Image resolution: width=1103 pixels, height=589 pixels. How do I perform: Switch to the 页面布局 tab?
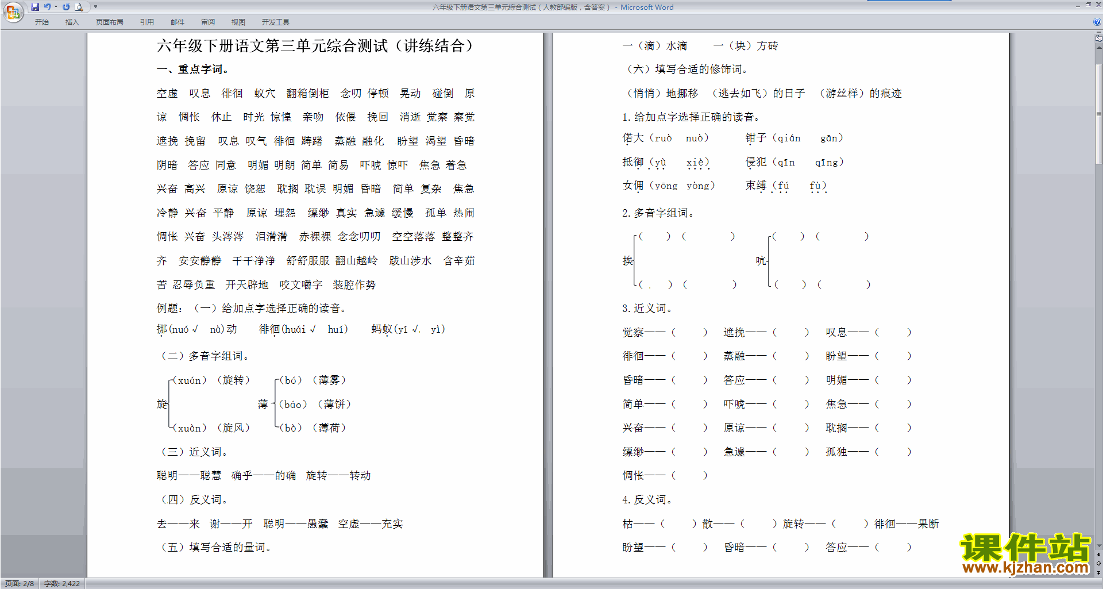point(109,22)
